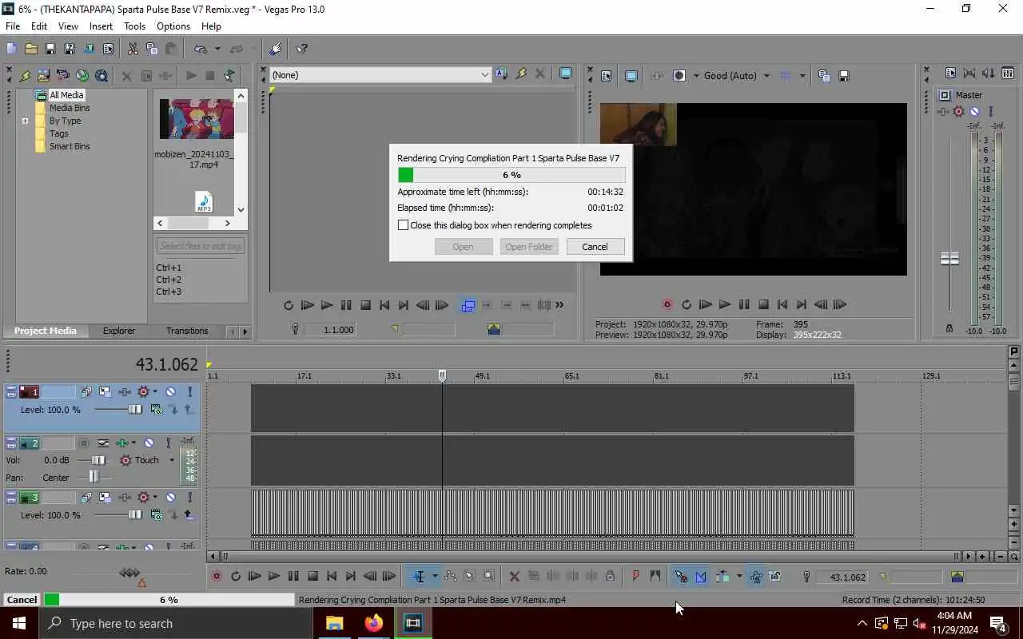Click Play in the video preview transport
This screenshot has height=639, width=1023.
point(725,304)
